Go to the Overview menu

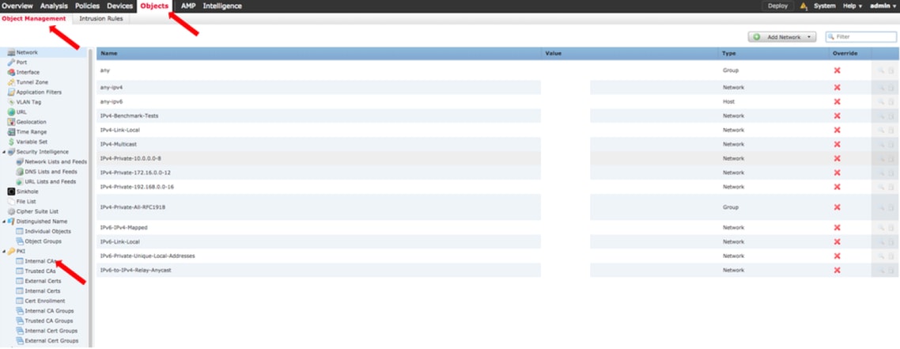pos(17,6)
